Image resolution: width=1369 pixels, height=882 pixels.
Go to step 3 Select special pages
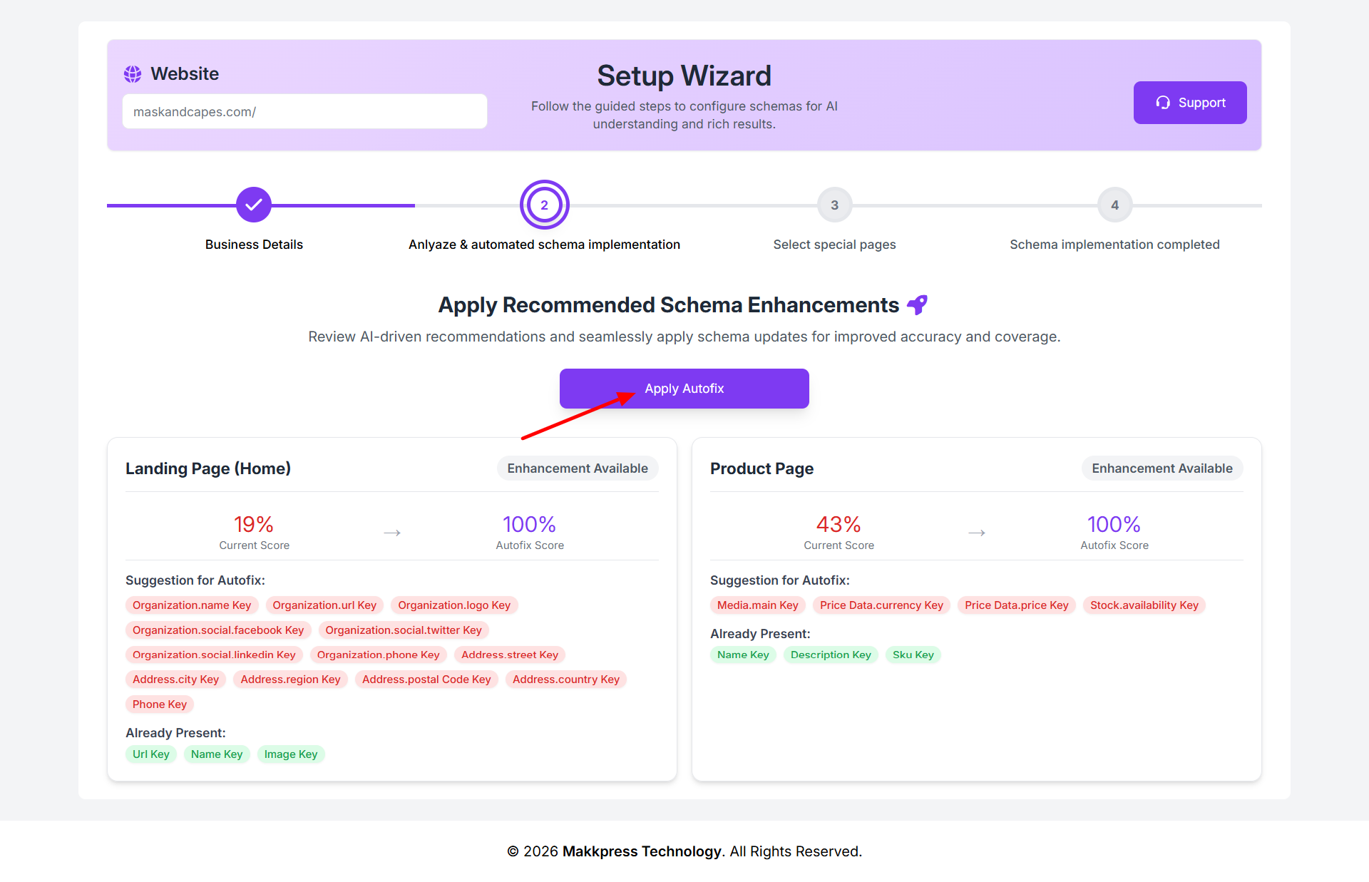click(x=834, y=205)
